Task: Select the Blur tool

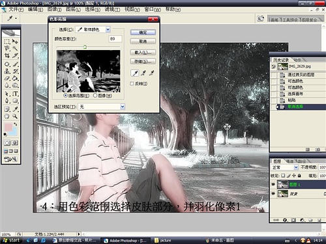Action: pos(7,85)
